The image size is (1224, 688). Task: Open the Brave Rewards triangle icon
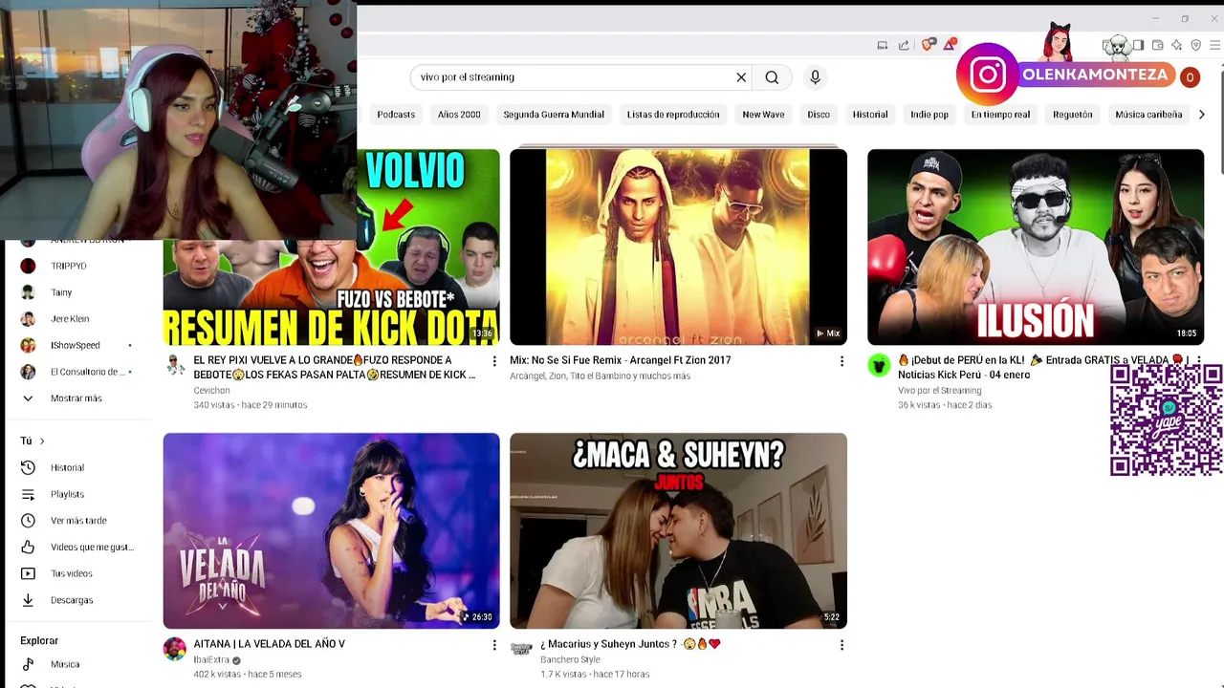[950, 45]
